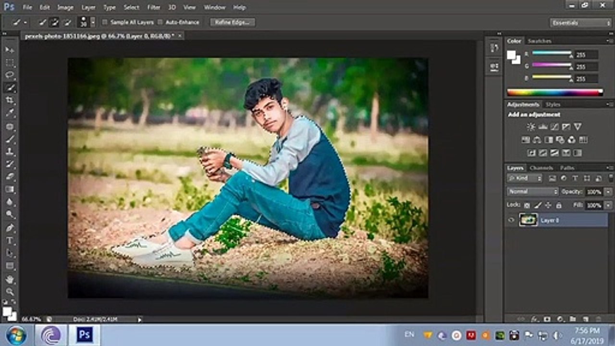Click the Vibrance adjustment icon
The width and height of the screenshot is (615, 346).
[578, 127]
